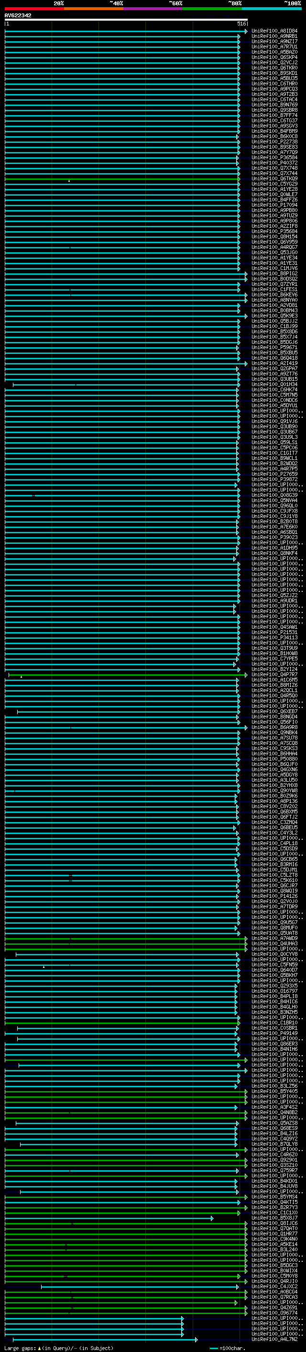Select hit label UniRef100_P49149

[274, 1033]
